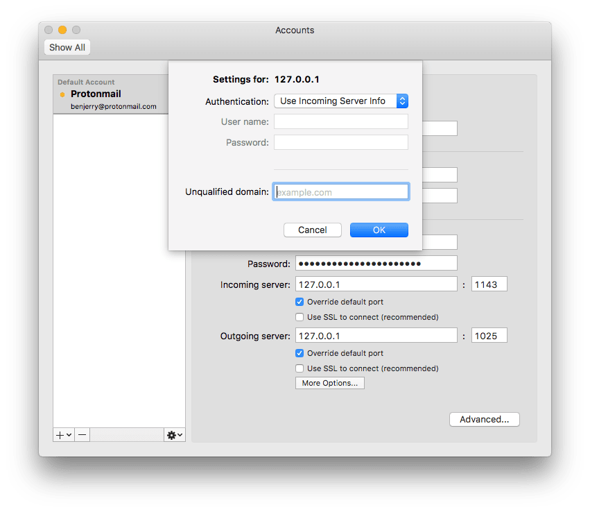Viewport: 590px width, 512px height.
Task: Open the Authentication dropdown
Action: click(x=340, y=101)
